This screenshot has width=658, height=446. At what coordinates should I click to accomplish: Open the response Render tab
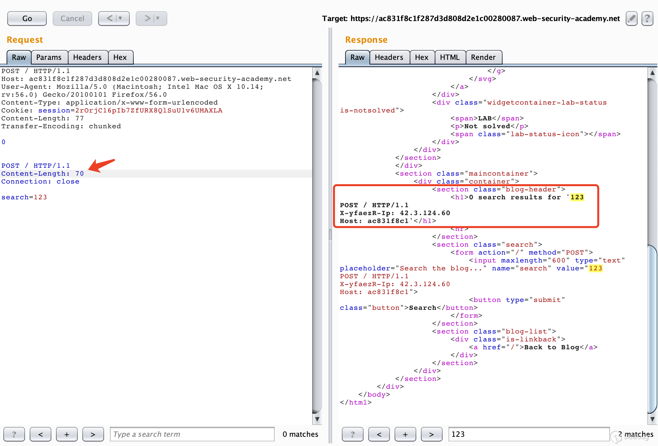pos(483,57)
